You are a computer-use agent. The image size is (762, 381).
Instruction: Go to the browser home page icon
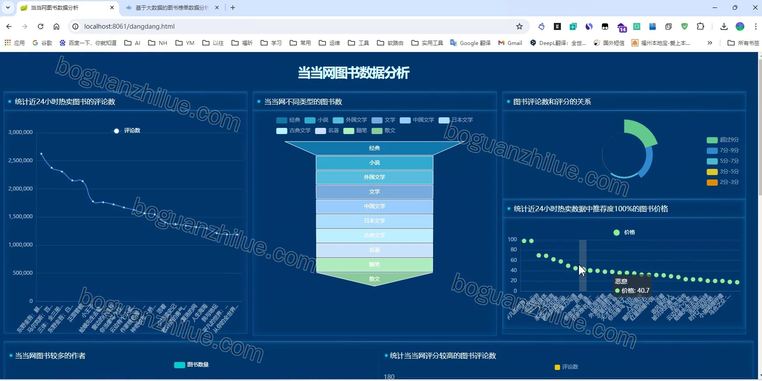56,26
